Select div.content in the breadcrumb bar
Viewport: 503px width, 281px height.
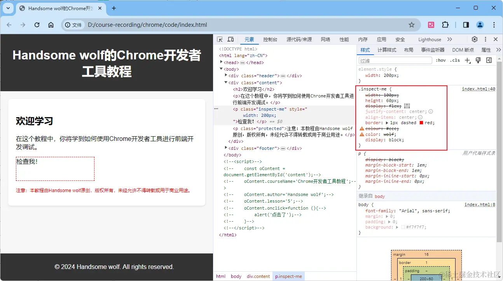click(258, 276)
